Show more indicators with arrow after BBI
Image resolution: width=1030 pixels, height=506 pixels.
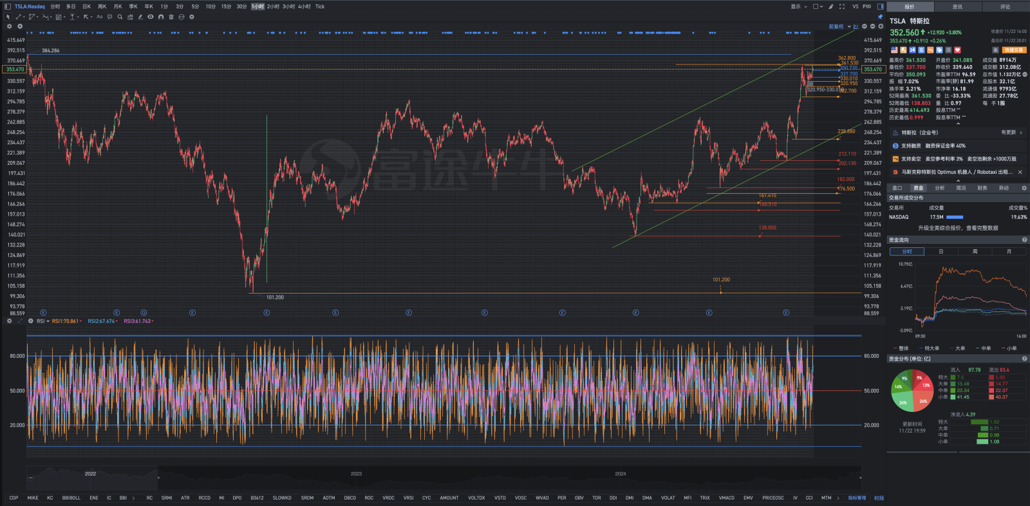[x=133, y=498]
